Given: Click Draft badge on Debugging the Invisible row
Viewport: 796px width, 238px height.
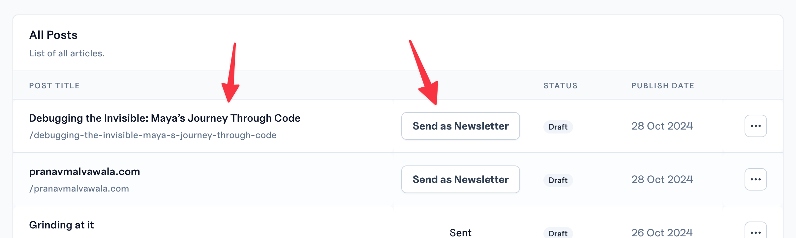Looking at the screenshot, I should [558, 127].
